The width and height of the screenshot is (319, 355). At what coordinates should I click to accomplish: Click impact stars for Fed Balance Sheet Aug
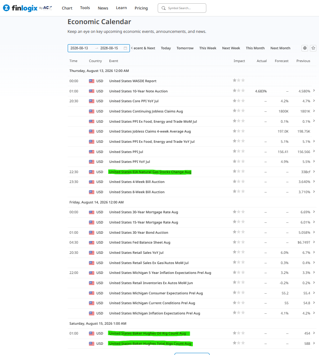click(x=239, y=242)
